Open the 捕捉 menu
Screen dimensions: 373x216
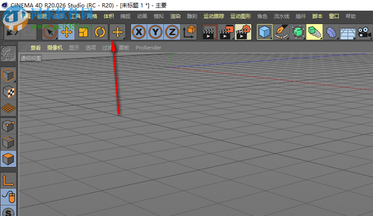(125, 16)
